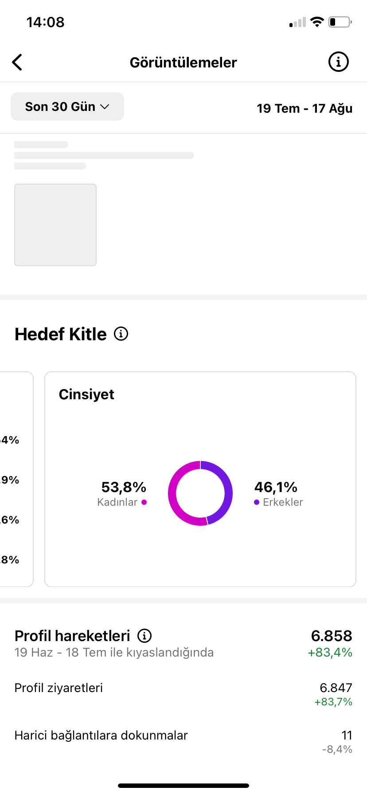Tap the chevron in Son 30 Gün selector

105,107
